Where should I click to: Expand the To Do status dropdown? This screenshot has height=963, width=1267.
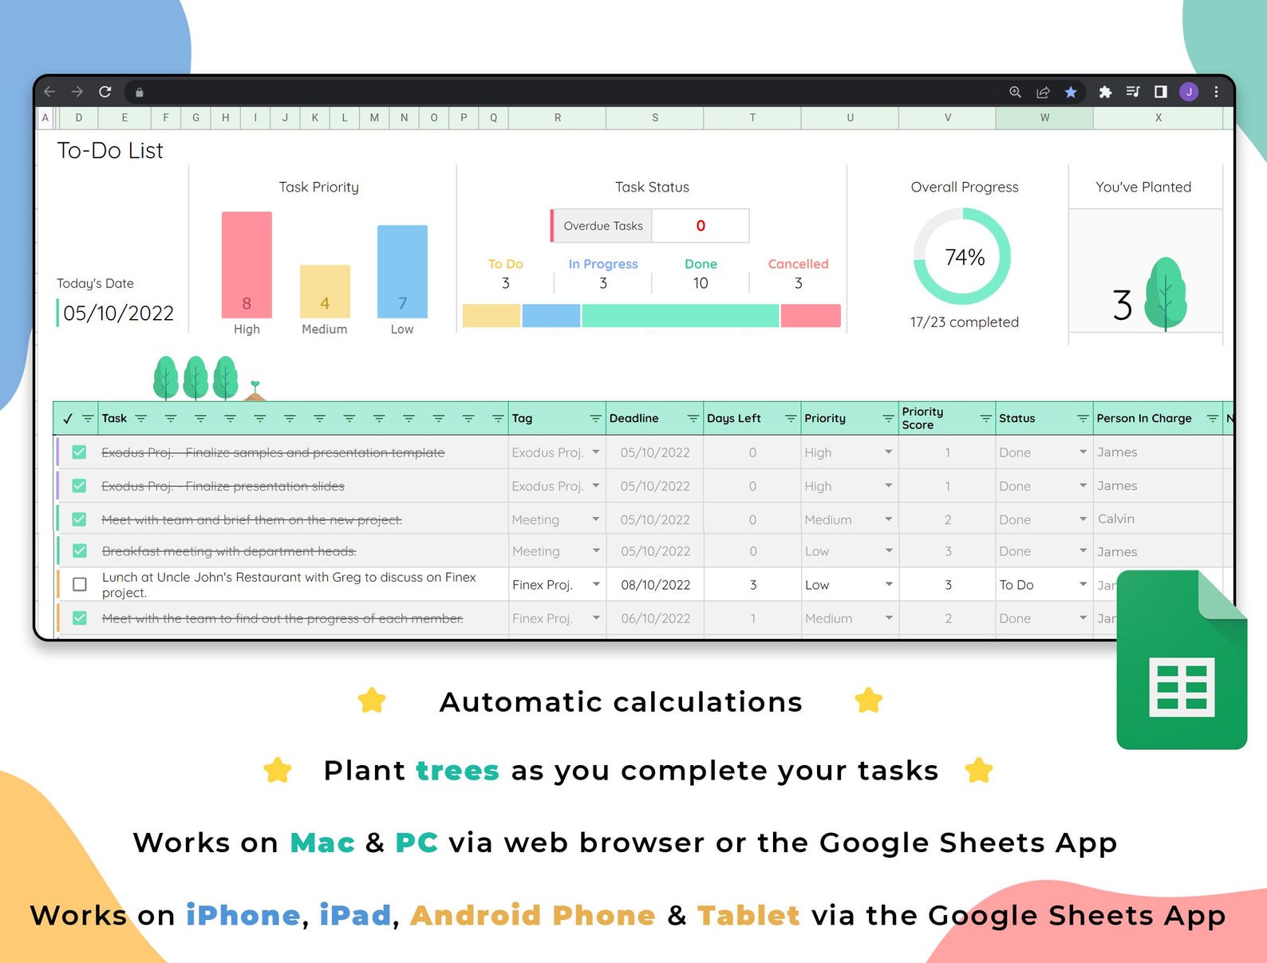tap(1083, 585)
